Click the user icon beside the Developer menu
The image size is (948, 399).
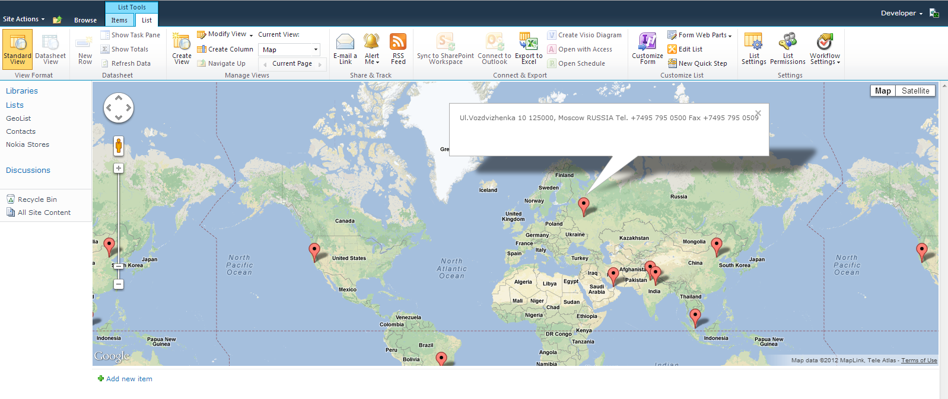[934, 13]
